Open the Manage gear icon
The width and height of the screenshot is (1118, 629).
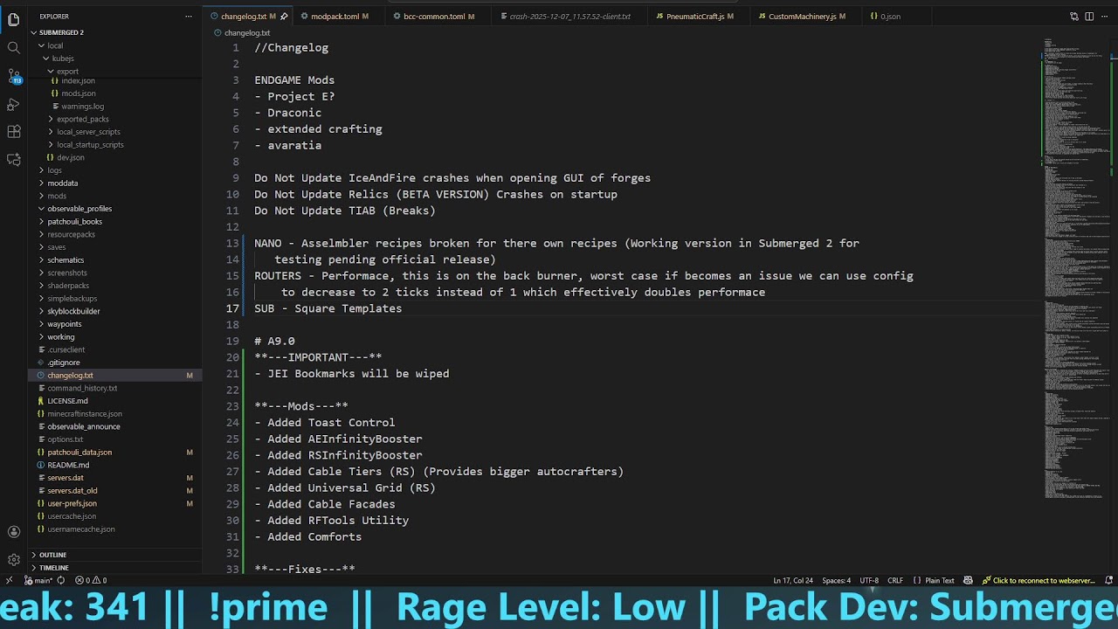[x=13, y=560]
